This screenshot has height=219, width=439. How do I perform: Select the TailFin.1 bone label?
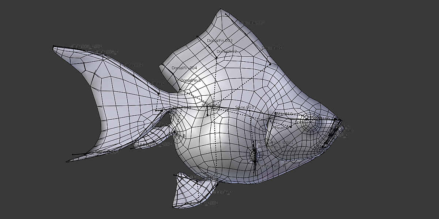point(157,84)
